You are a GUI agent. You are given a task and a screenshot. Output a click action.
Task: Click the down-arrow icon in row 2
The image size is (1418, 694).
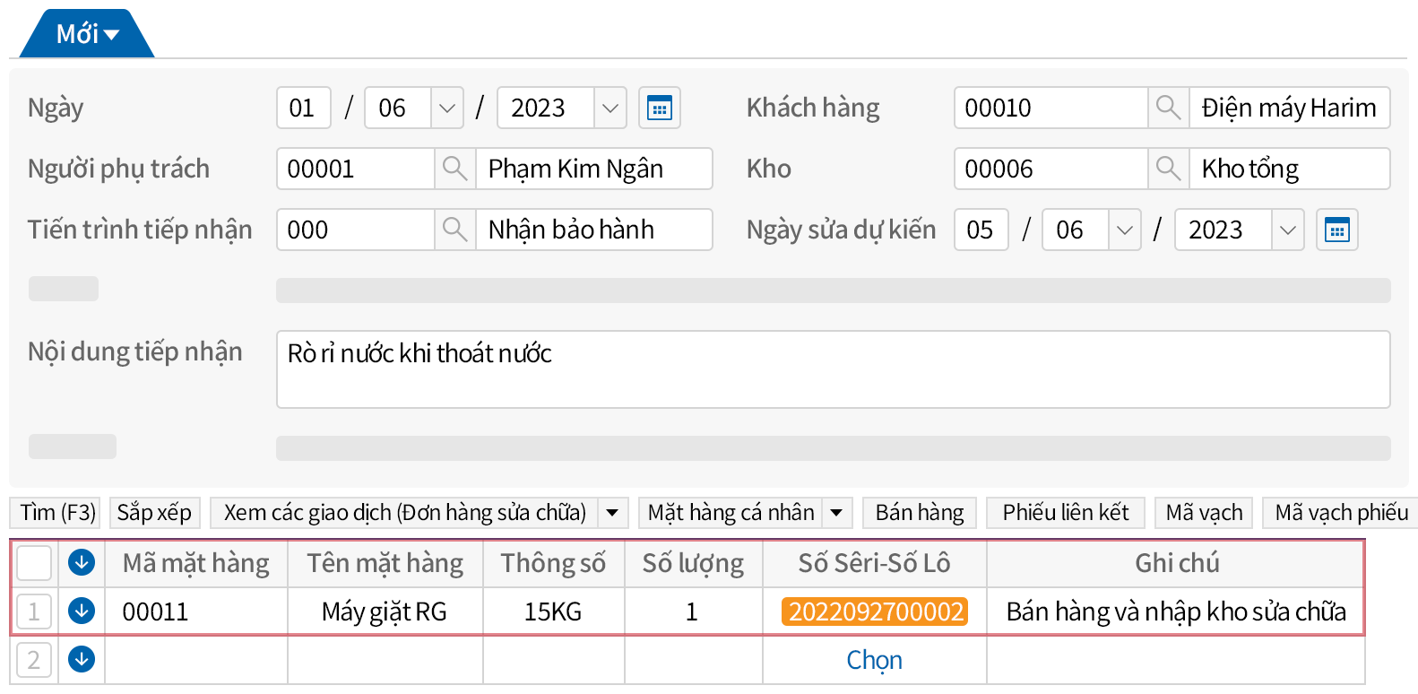pos(82,660)
